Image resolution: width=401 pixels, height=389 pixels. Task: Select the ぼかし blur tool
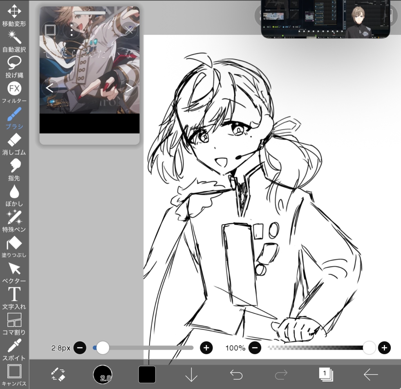pos(14,196)
